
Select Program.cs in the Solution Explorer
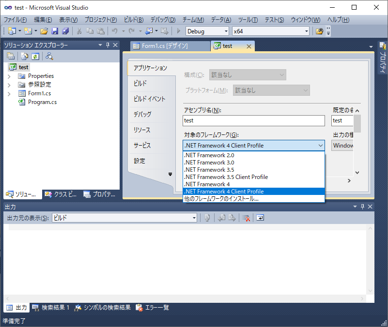(x=42, y=102)
